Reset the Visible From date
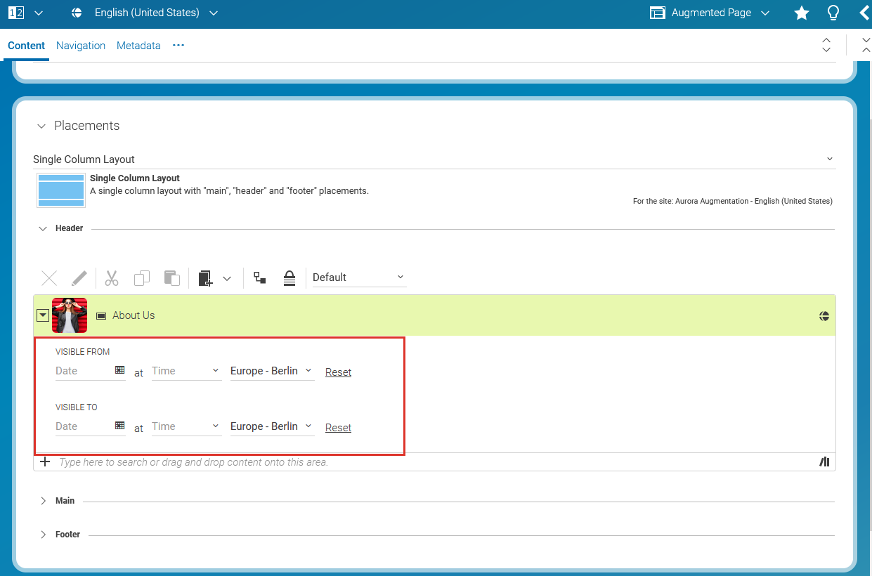 338,372
